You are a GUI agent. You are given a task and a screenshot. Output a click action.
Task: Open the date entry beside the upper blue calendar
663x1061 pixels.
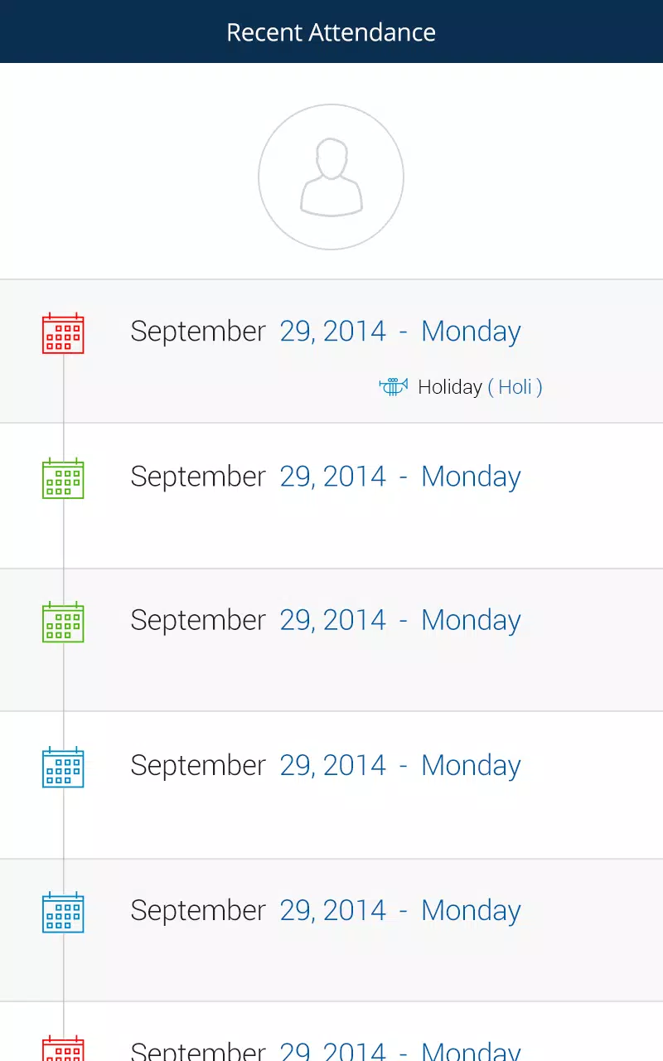click(x=326, y=765)
